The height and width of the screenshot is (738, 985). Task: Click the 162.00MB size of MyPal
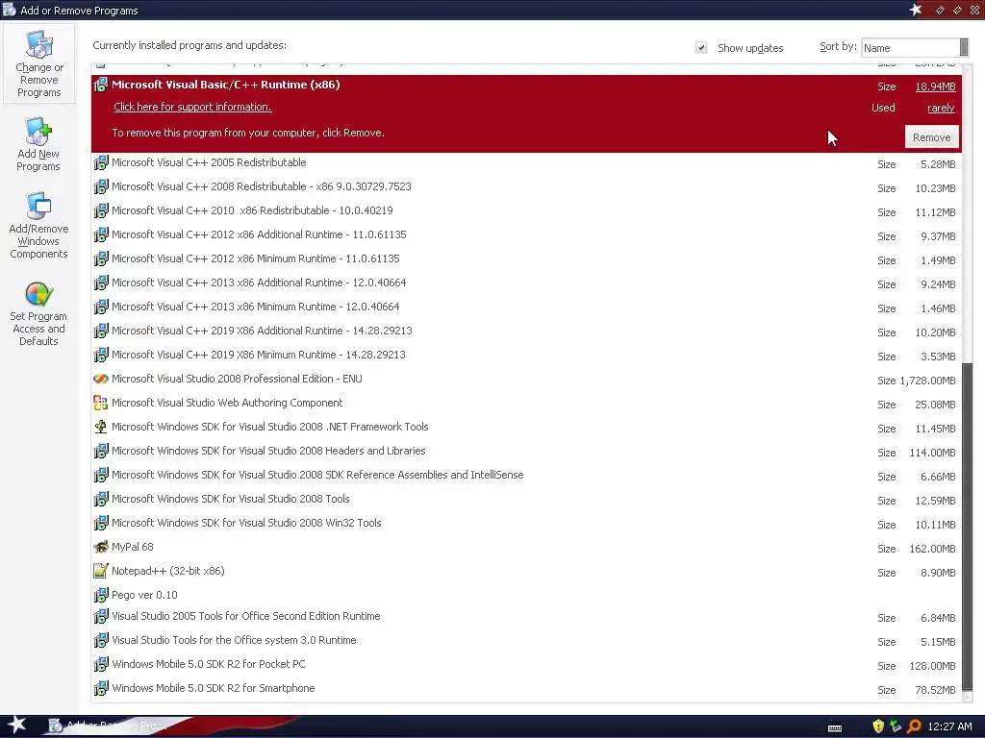click(x=932, y=549)
